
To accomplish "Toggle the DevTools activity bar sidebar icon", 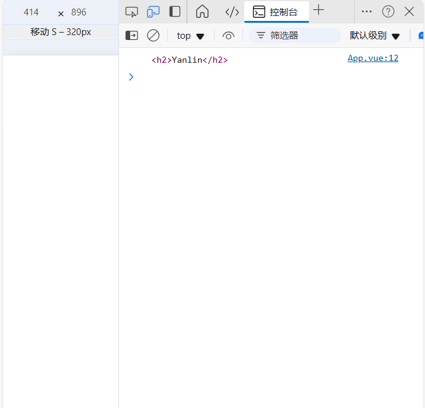I will click(175, 12).
